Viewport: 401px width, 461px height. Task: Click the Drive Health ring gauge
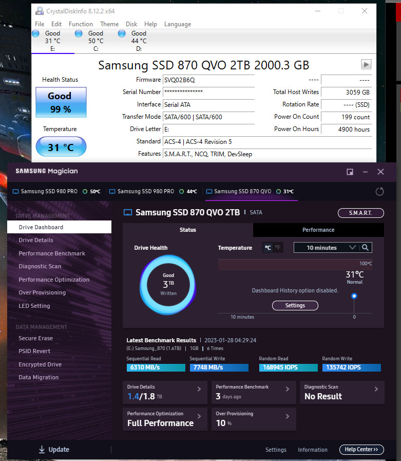[168, 285]
